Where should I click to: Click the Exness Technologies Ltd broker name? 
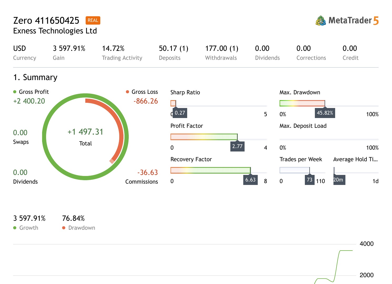(55, 31)
